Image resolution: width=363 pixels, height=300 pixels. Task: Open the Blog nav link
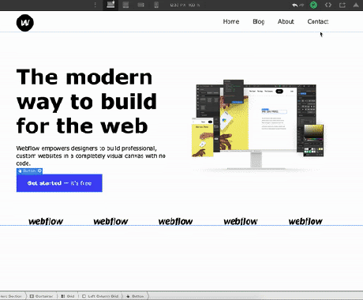(259, 21)
